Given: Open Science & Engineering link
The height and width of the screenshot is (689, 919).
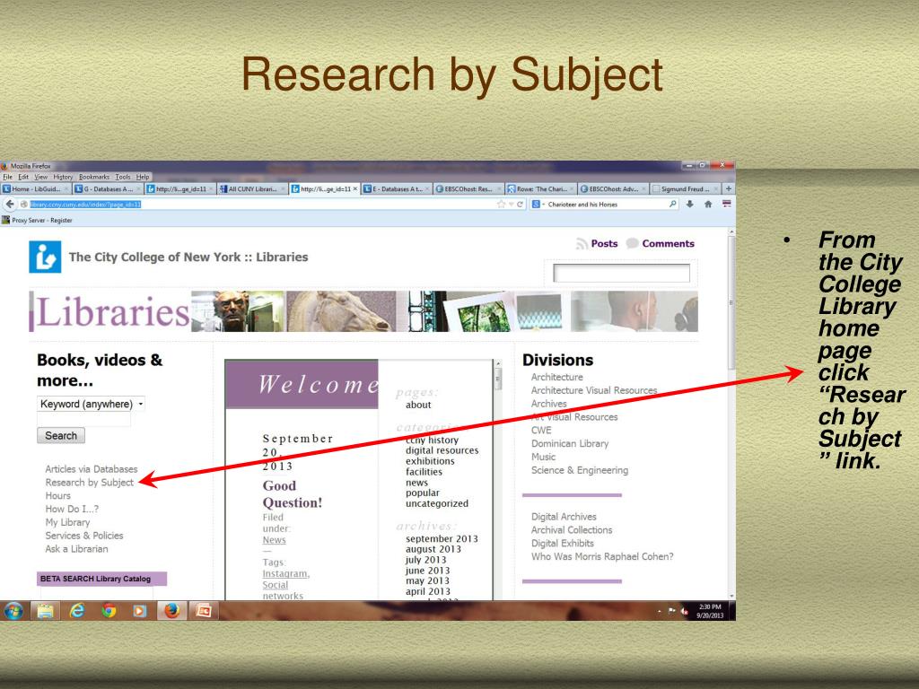Looking at the screenshot, I should tap(580, 470).
